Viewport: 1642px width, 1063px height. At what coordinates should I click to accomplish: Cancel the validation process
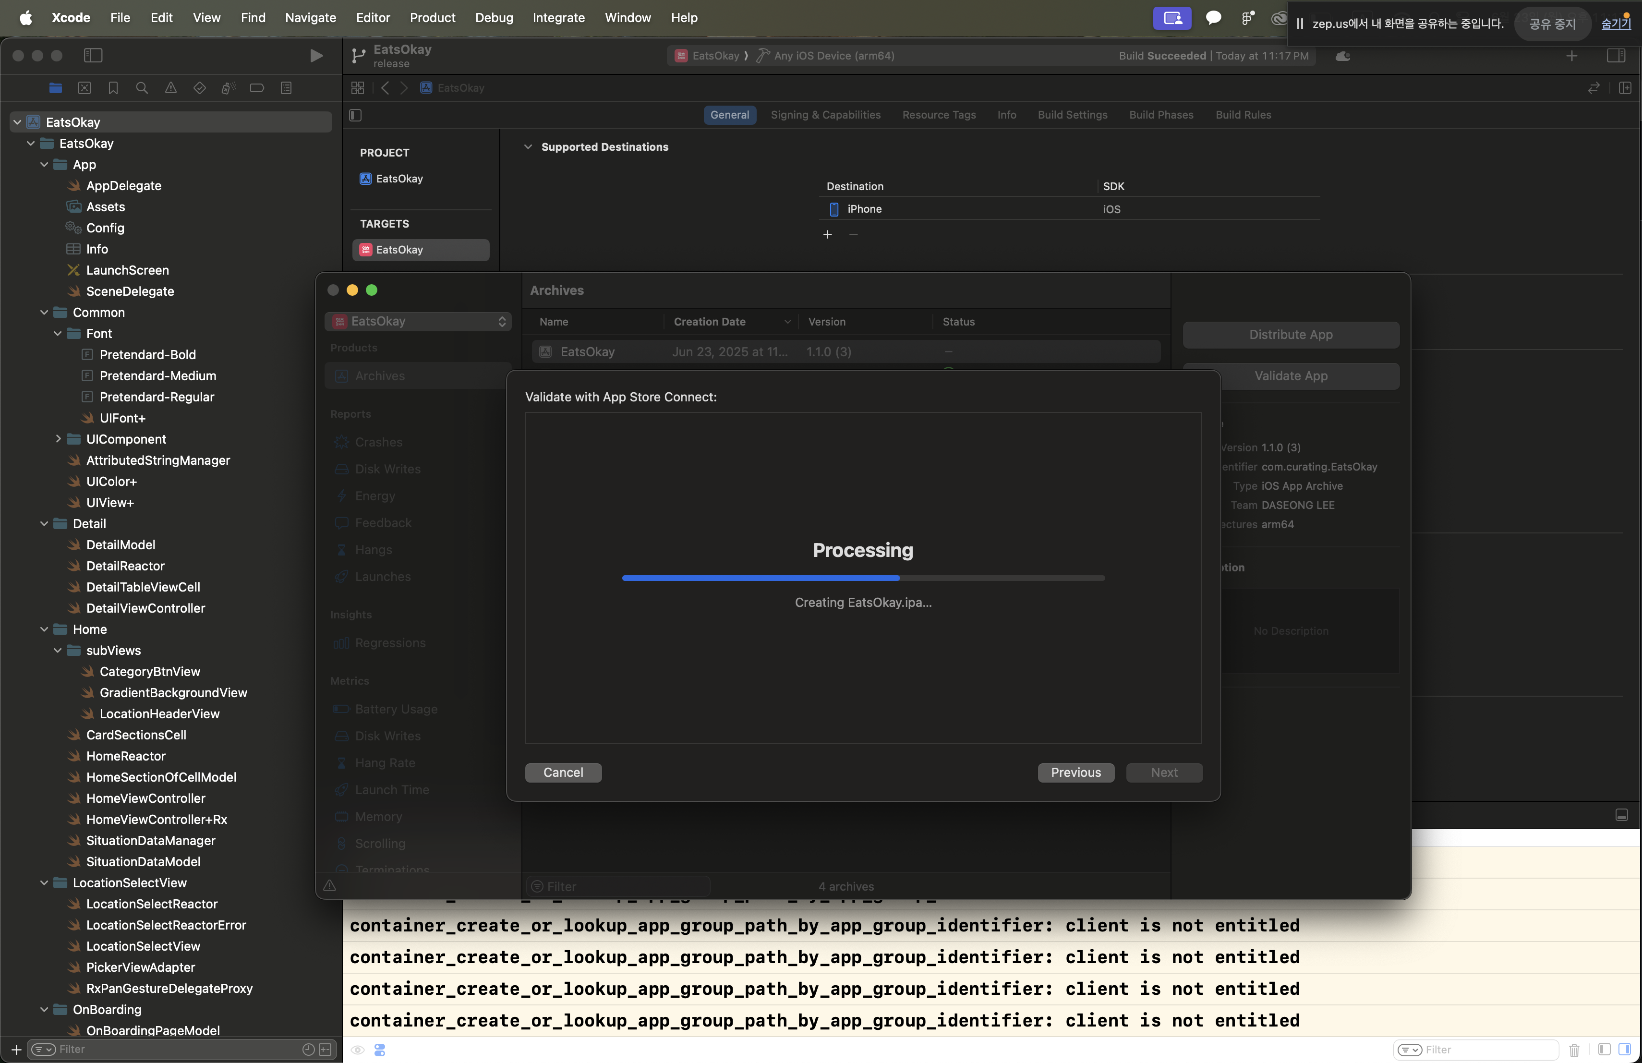[x=563, y=772]
